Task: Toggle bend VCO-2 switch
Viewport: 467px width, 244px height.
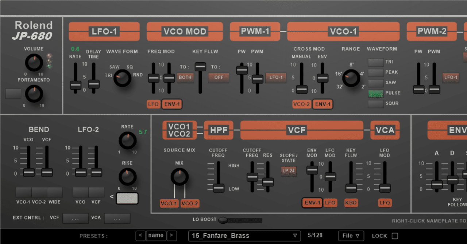Action: tap(39, 192)
